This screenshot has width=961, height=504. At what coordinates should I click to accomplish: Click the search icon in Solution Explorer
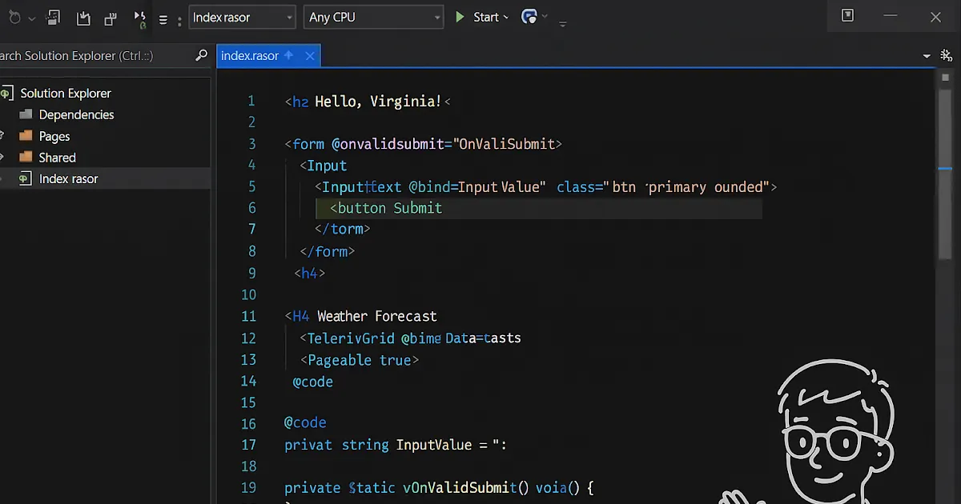point(201,56)
